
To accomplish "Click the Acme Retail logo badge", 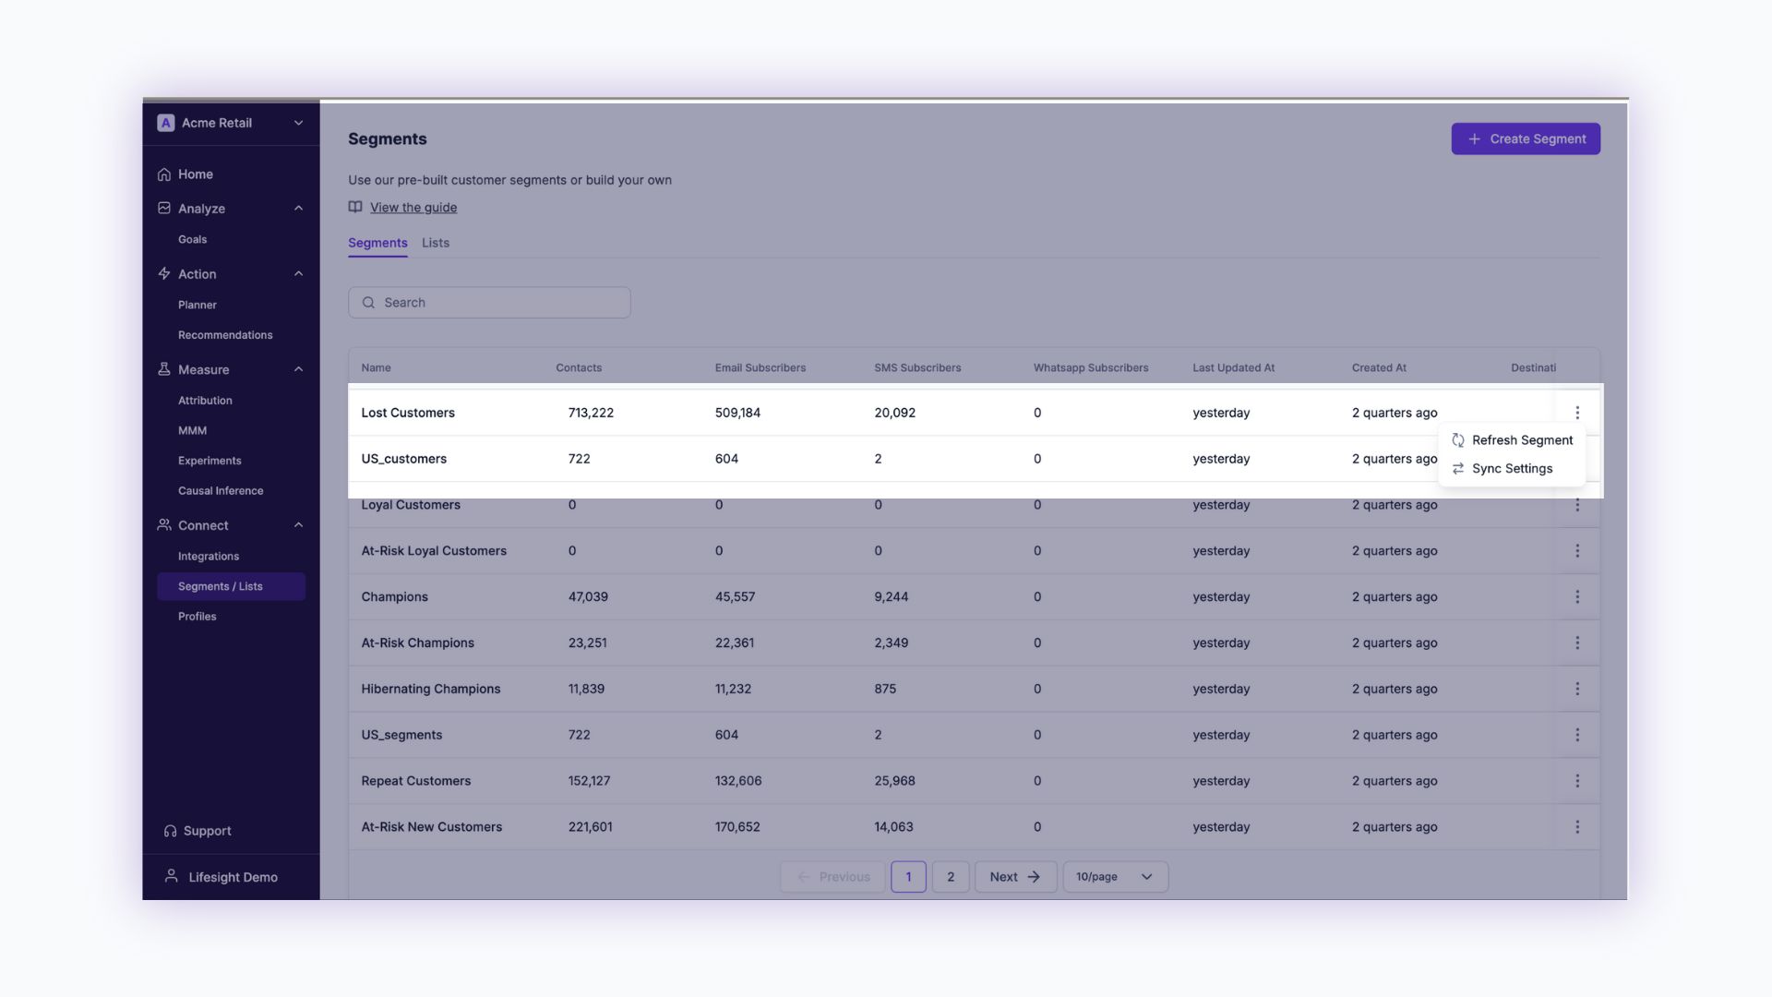I will coord(166,123).
